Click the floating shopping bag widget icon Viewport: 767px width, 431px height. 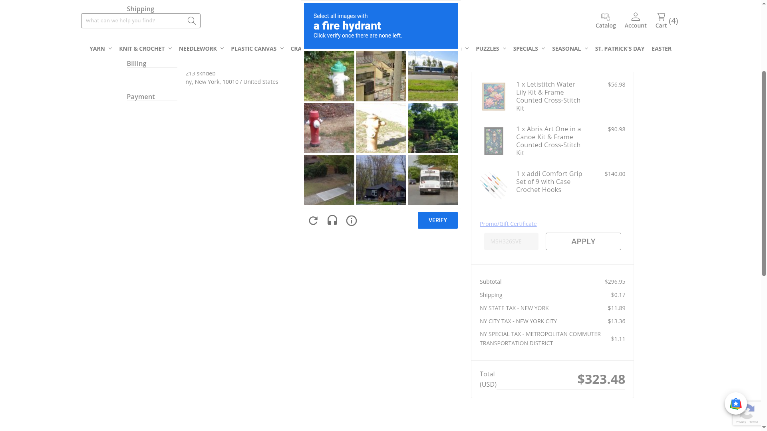tap(735, 403)
